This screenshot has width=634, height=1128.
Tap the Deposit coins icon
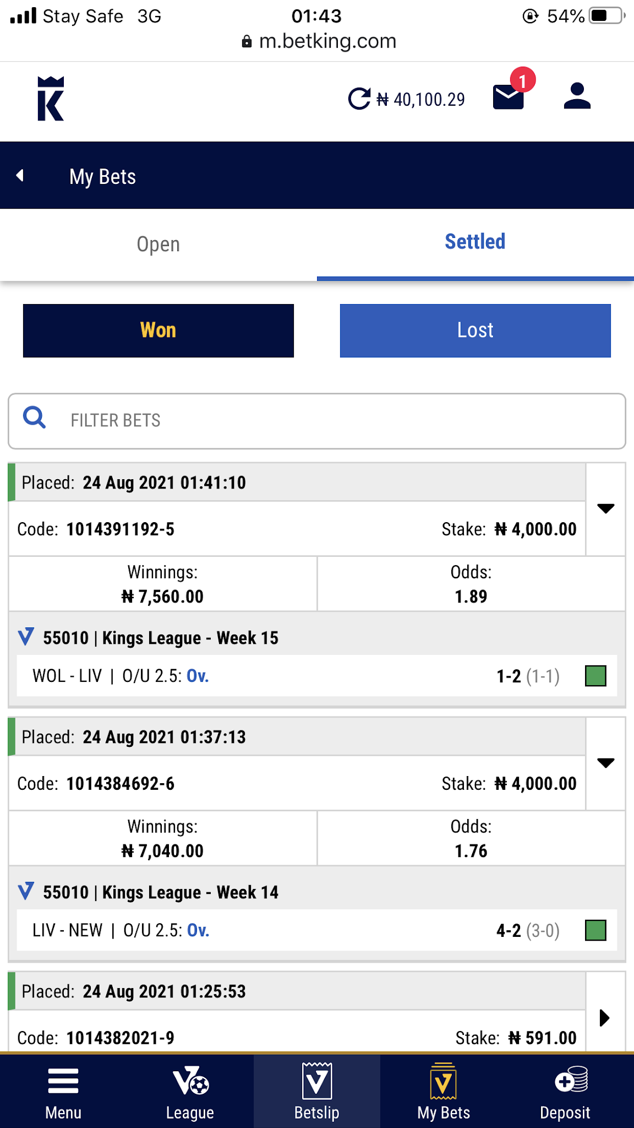[x=571, y=1080]
